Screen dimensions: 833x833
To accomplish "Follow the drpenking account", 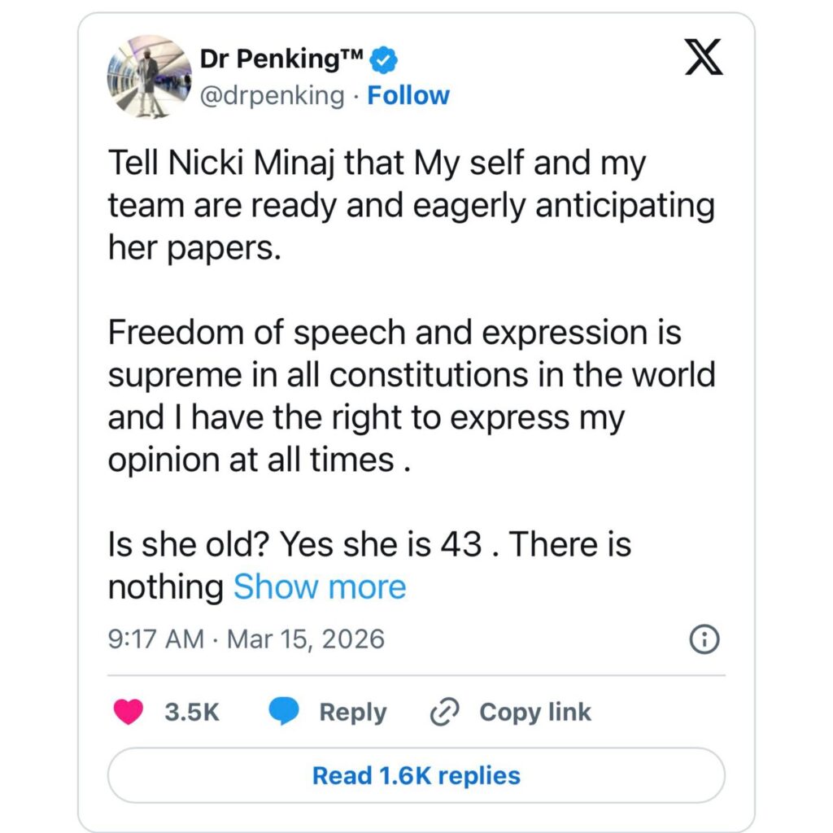I will [408, 95].
